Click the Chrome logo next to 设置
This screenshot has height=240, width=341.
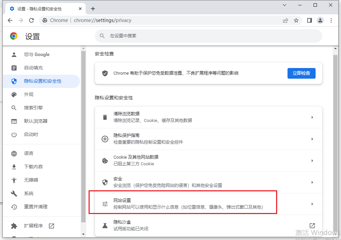14,36
